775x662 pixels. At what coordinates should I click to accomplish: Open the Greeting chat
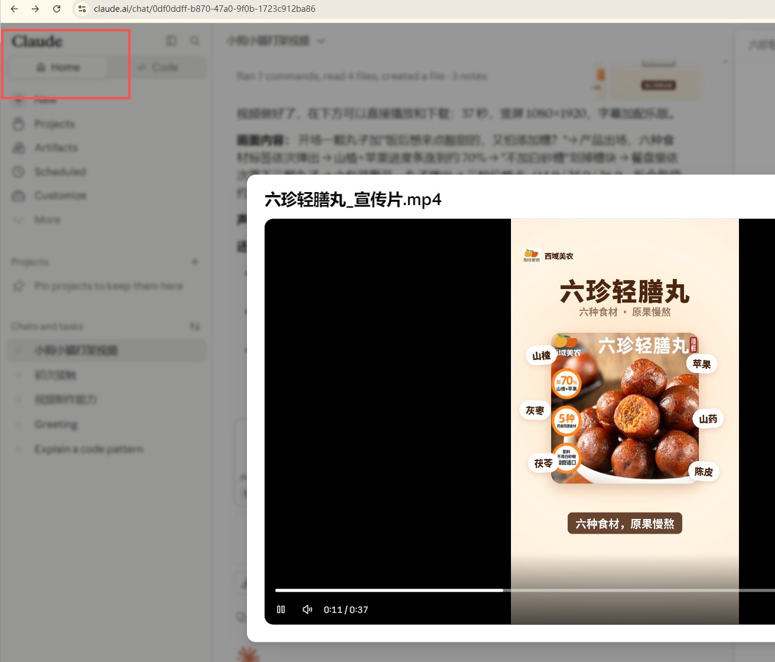coord(56,424)
